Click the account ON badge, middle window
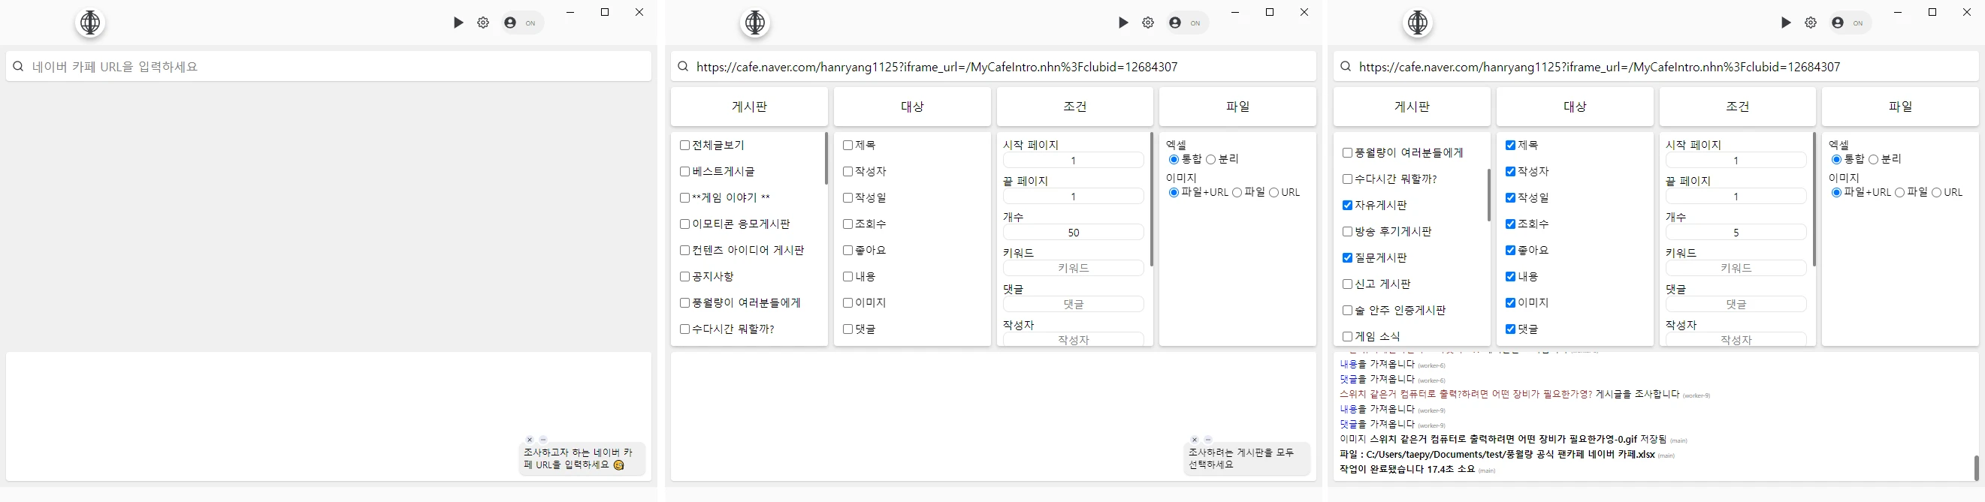Image resolution: width=1985 pixels, height=502 pixels. pyautogui.click(x=1186, y=23)
